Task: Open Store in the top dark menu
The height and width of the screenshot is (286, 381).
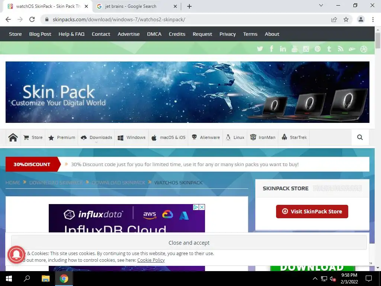Action: tap(15, 34)
